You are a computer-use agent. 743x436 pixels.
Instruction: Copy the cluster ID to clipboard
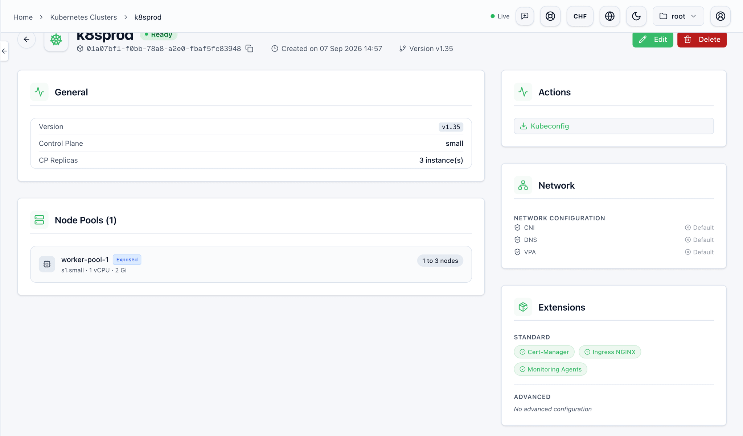(x=249, y=49)
